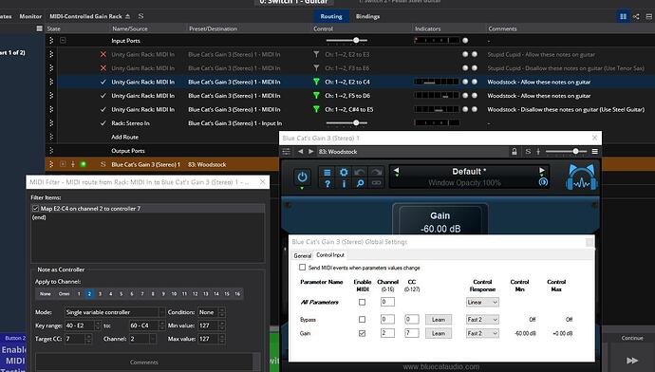Adjust the plugin window level slider
The width and height of the screenshot is (655, 372).
coord(566,152)
